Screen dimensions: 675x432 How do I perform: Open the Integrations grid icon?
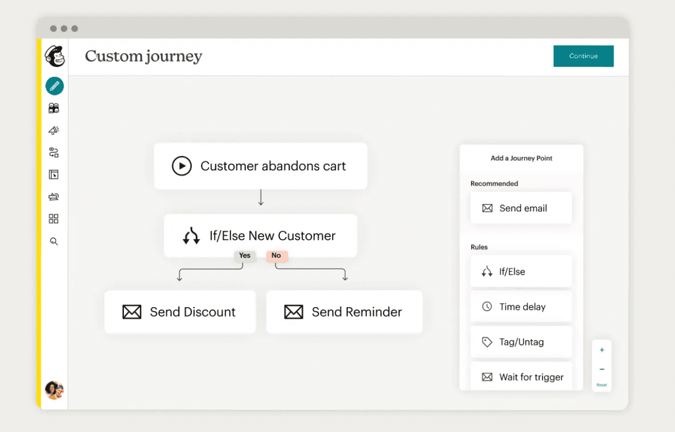click(x=54, y=219)
